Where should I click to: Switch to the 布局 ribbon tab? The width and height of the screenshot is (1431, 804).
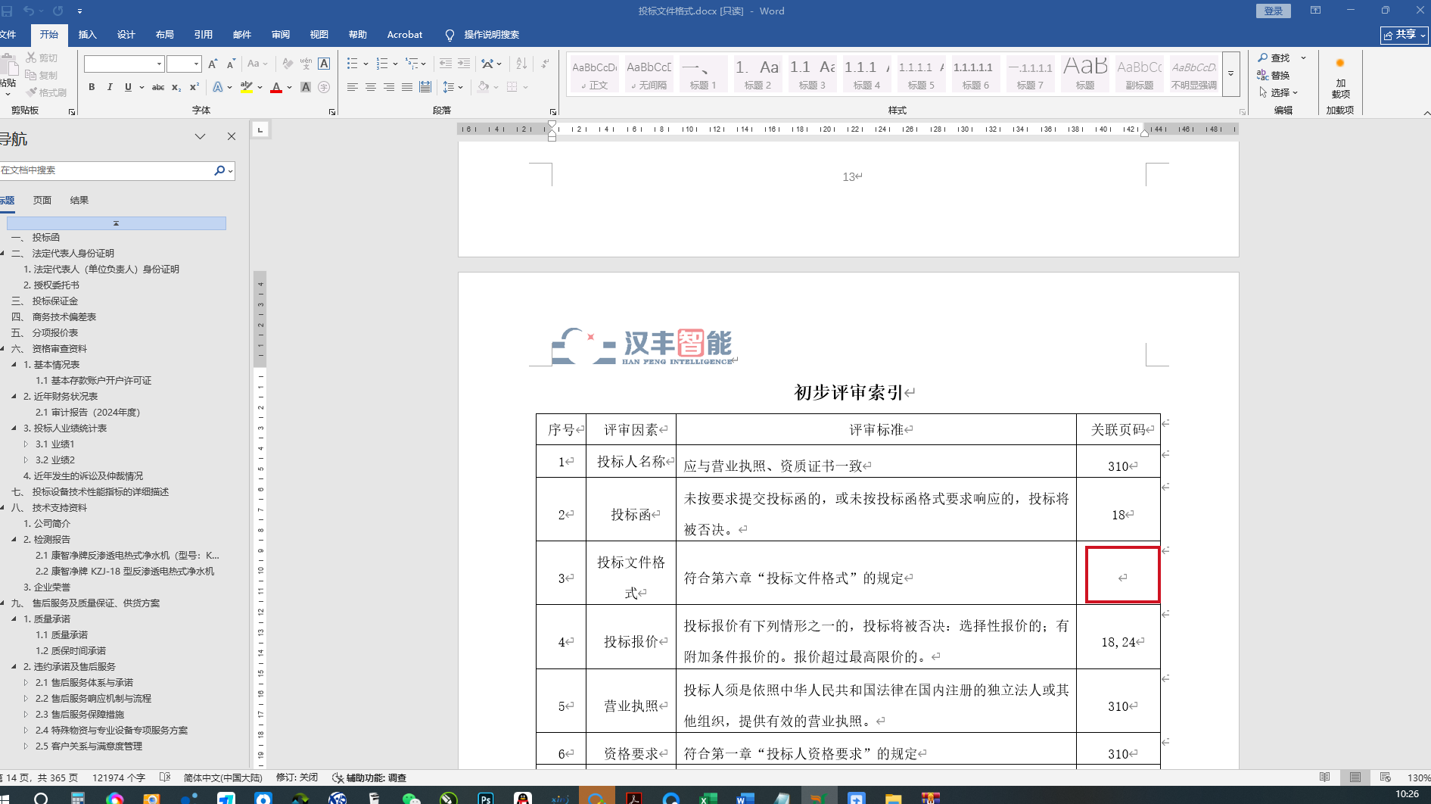tap(165, 35)
